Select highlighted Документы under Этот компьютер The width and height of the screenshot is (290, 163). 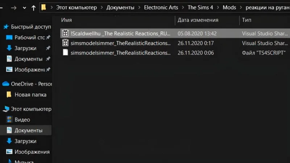(x=29, y=130)
